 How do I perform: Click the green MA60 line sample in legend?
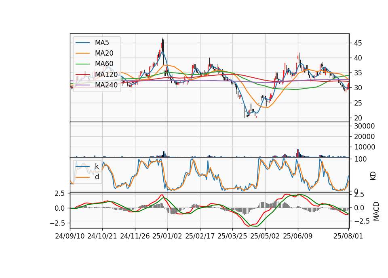(x=83, y=64)
